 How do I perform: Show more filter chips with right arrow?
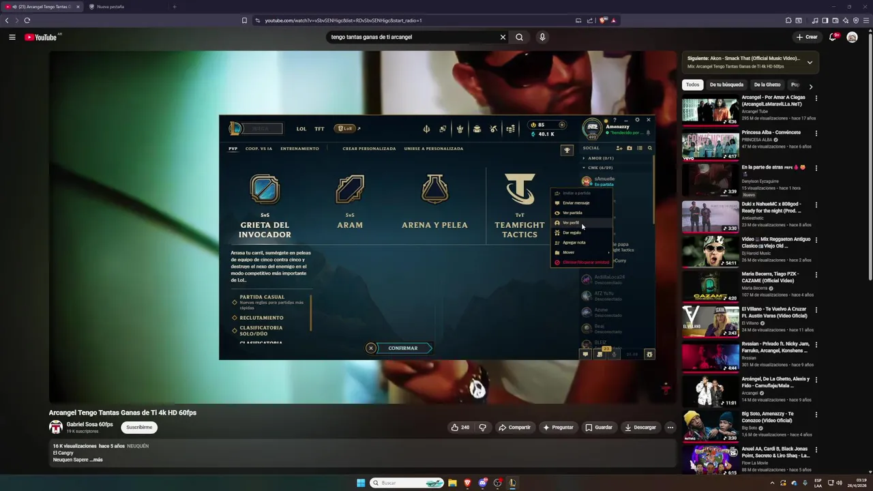click(x=810, y=87)
